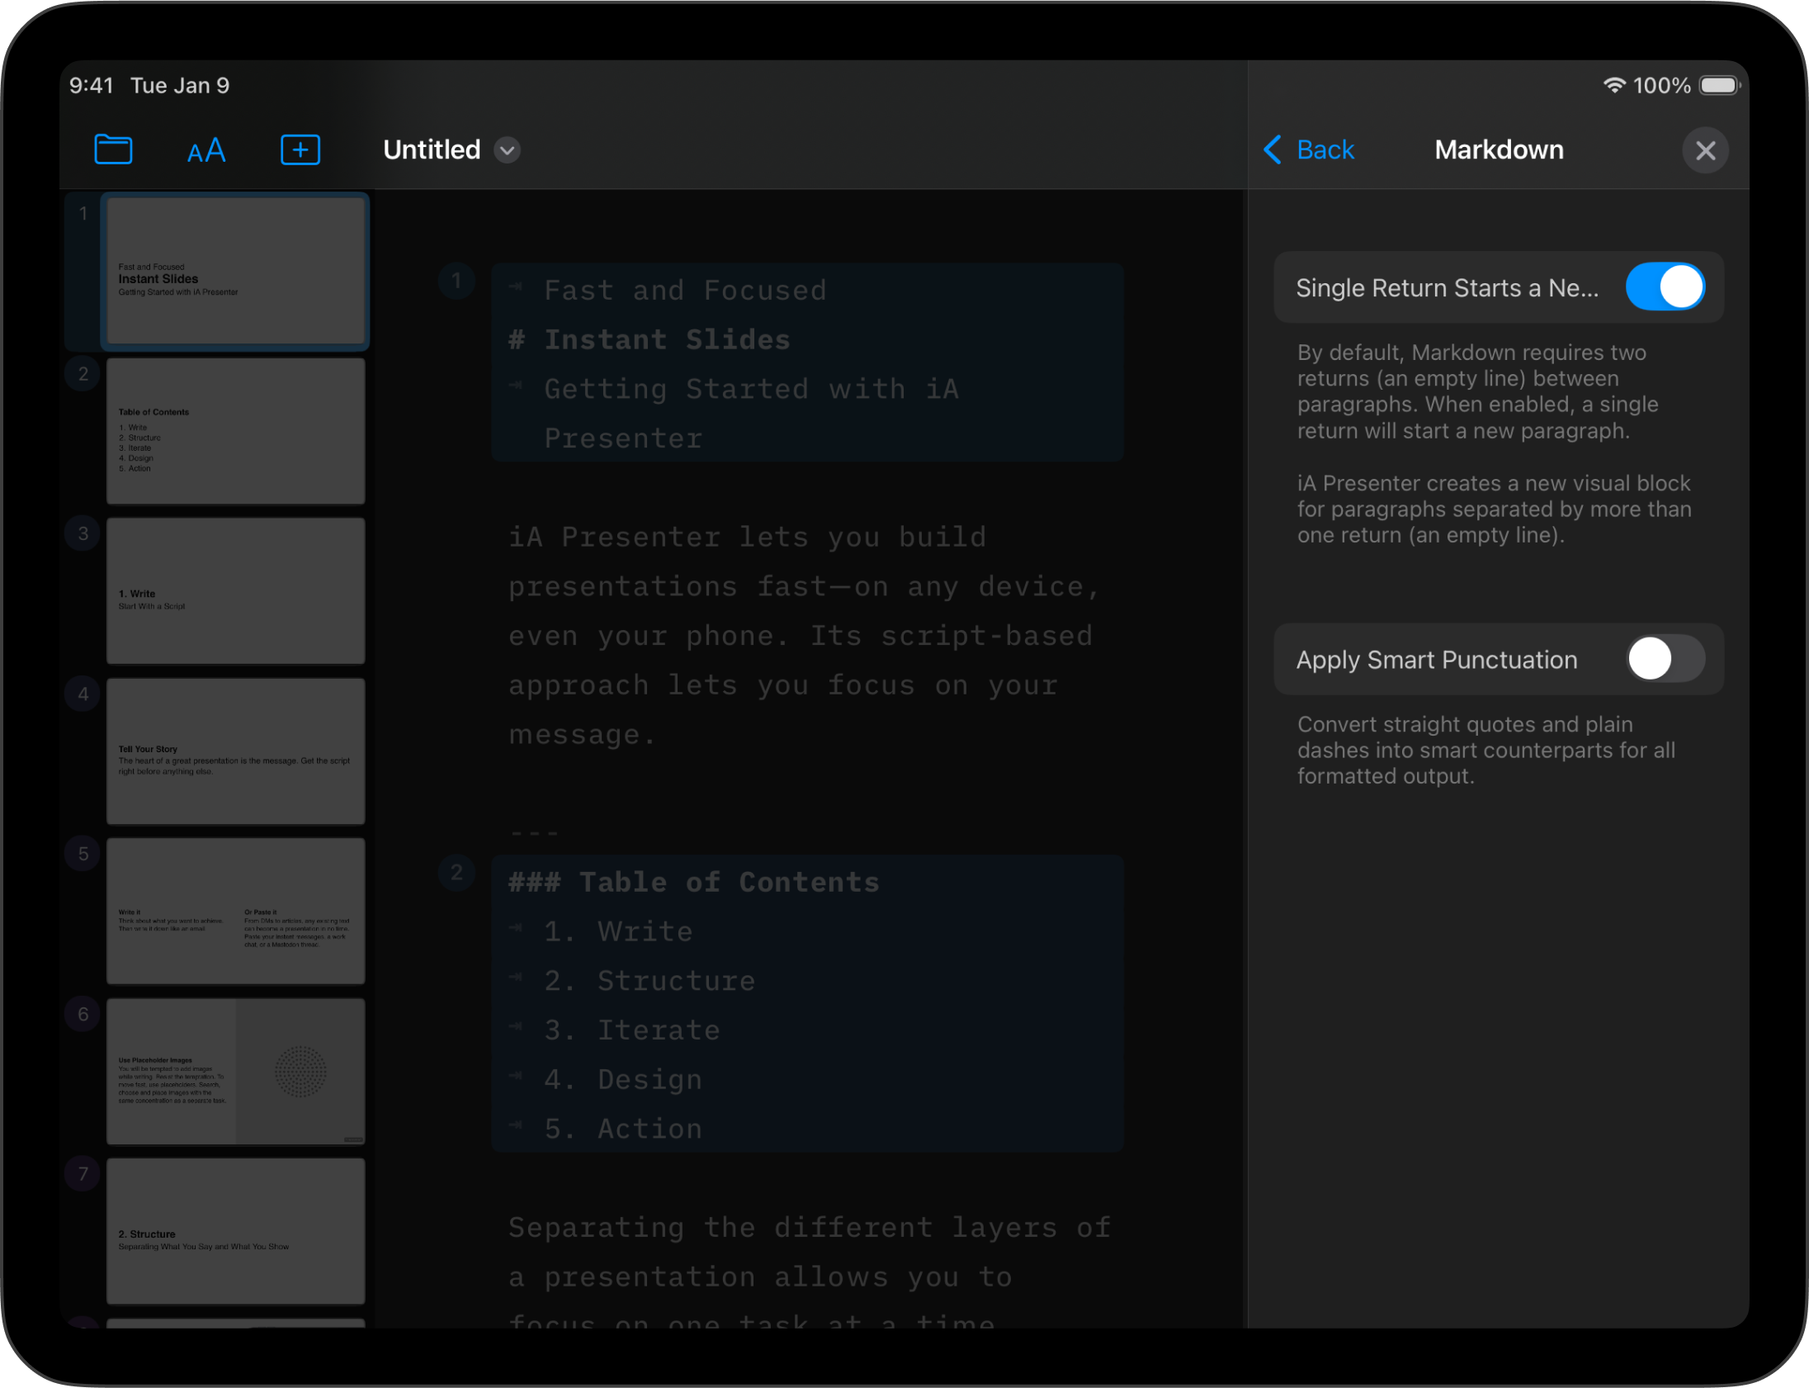Click the Table of Contents heading text
The height and width of the screenshot is (1388, 1809).
pos(728,883)
